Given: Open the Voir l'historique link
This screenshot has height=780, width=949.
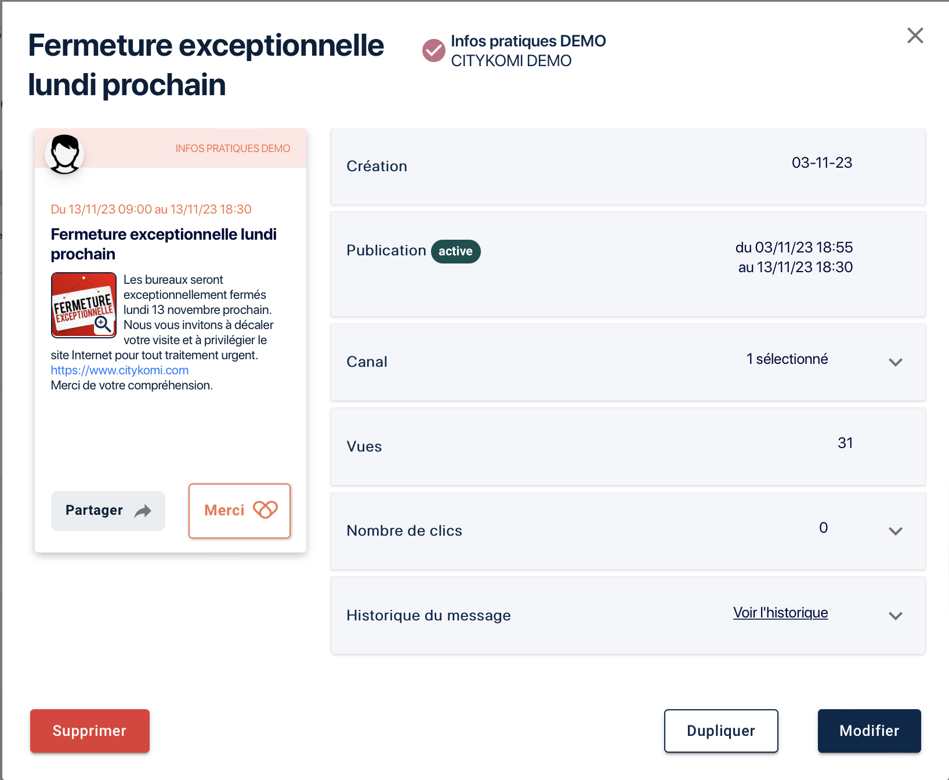Looking at the screenshot, I should (780, 613).
